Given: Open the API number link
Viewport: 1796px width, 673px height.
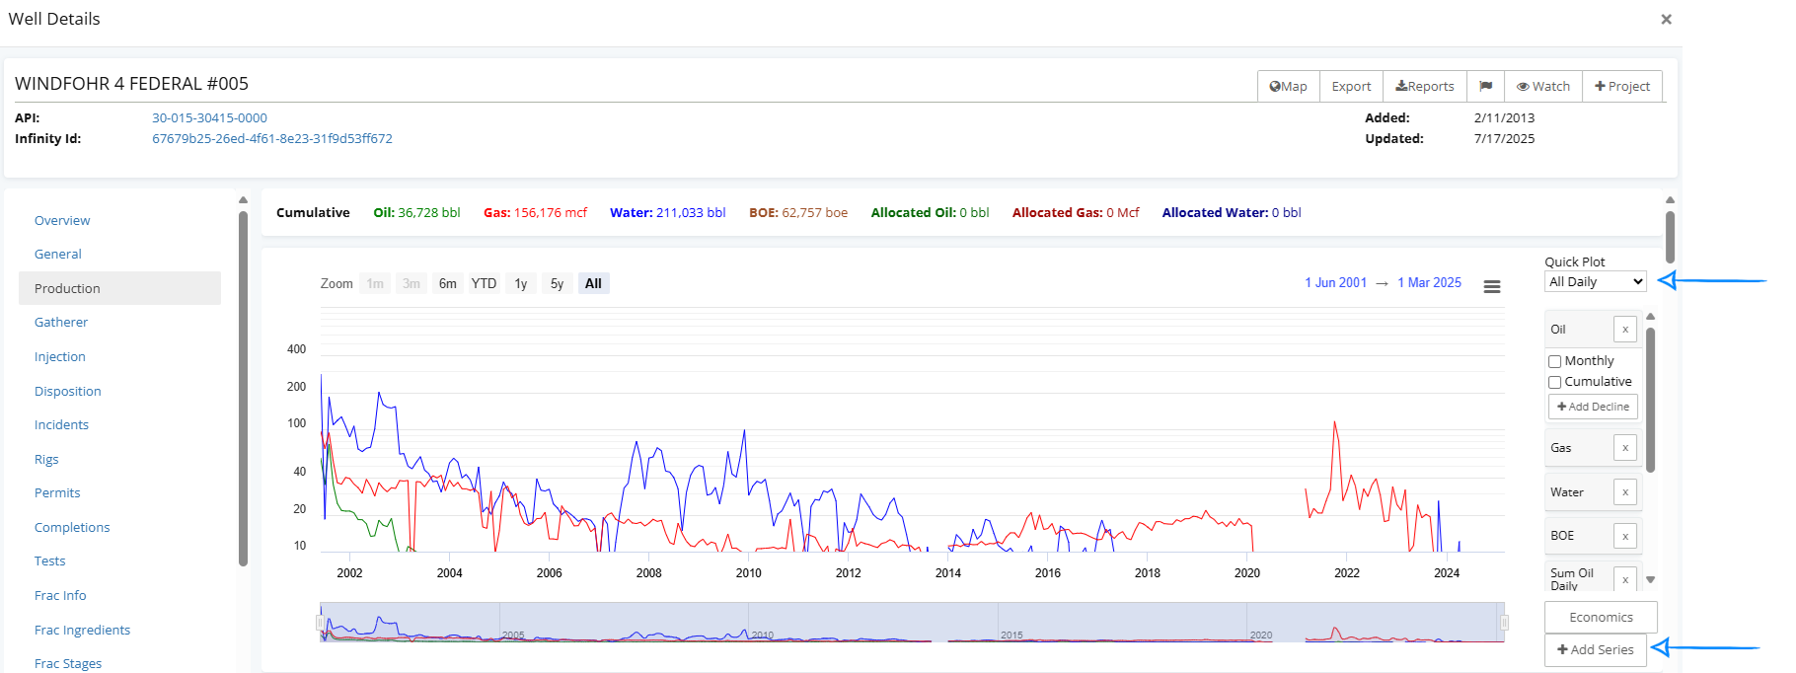Looking at the screenshot, I should click(209, 117).
